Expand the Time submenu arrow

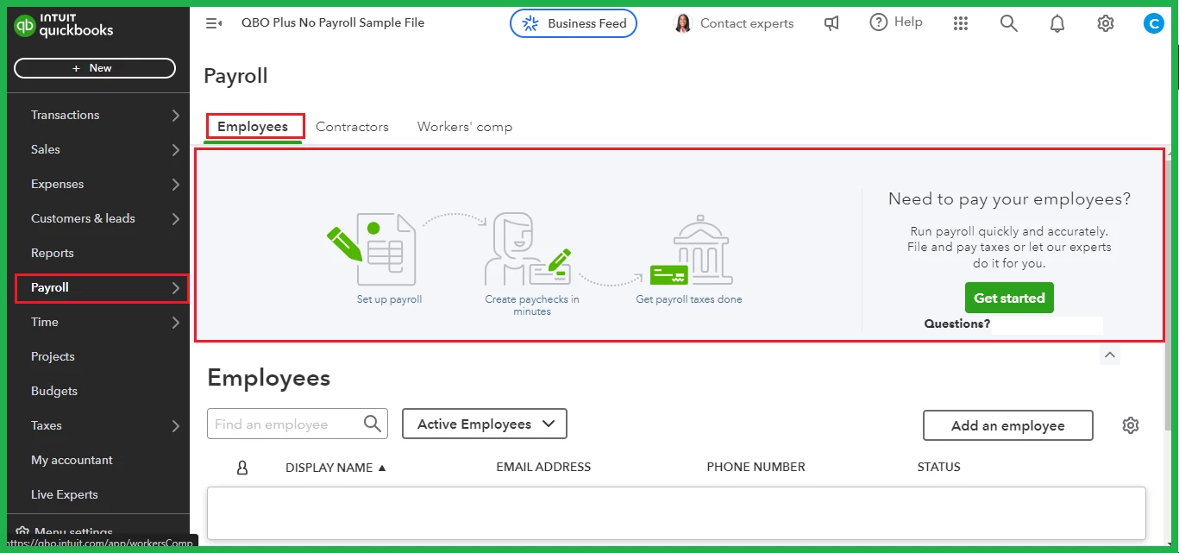175,322
